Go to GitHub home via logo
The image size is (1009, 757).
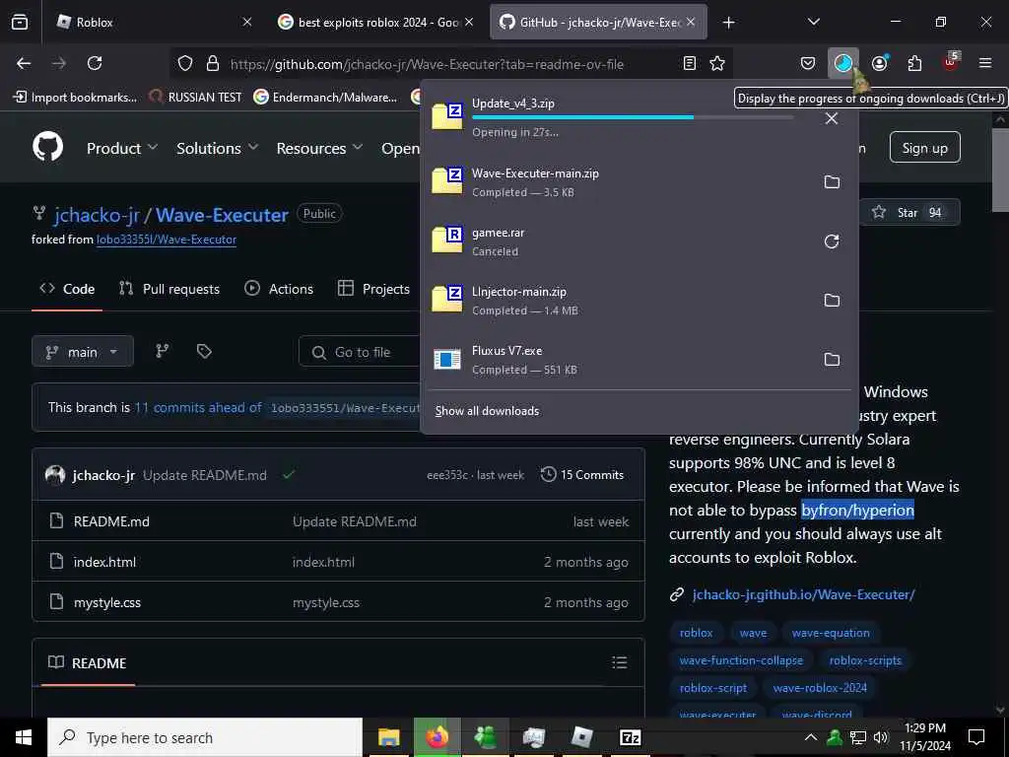tap(48, 147)
